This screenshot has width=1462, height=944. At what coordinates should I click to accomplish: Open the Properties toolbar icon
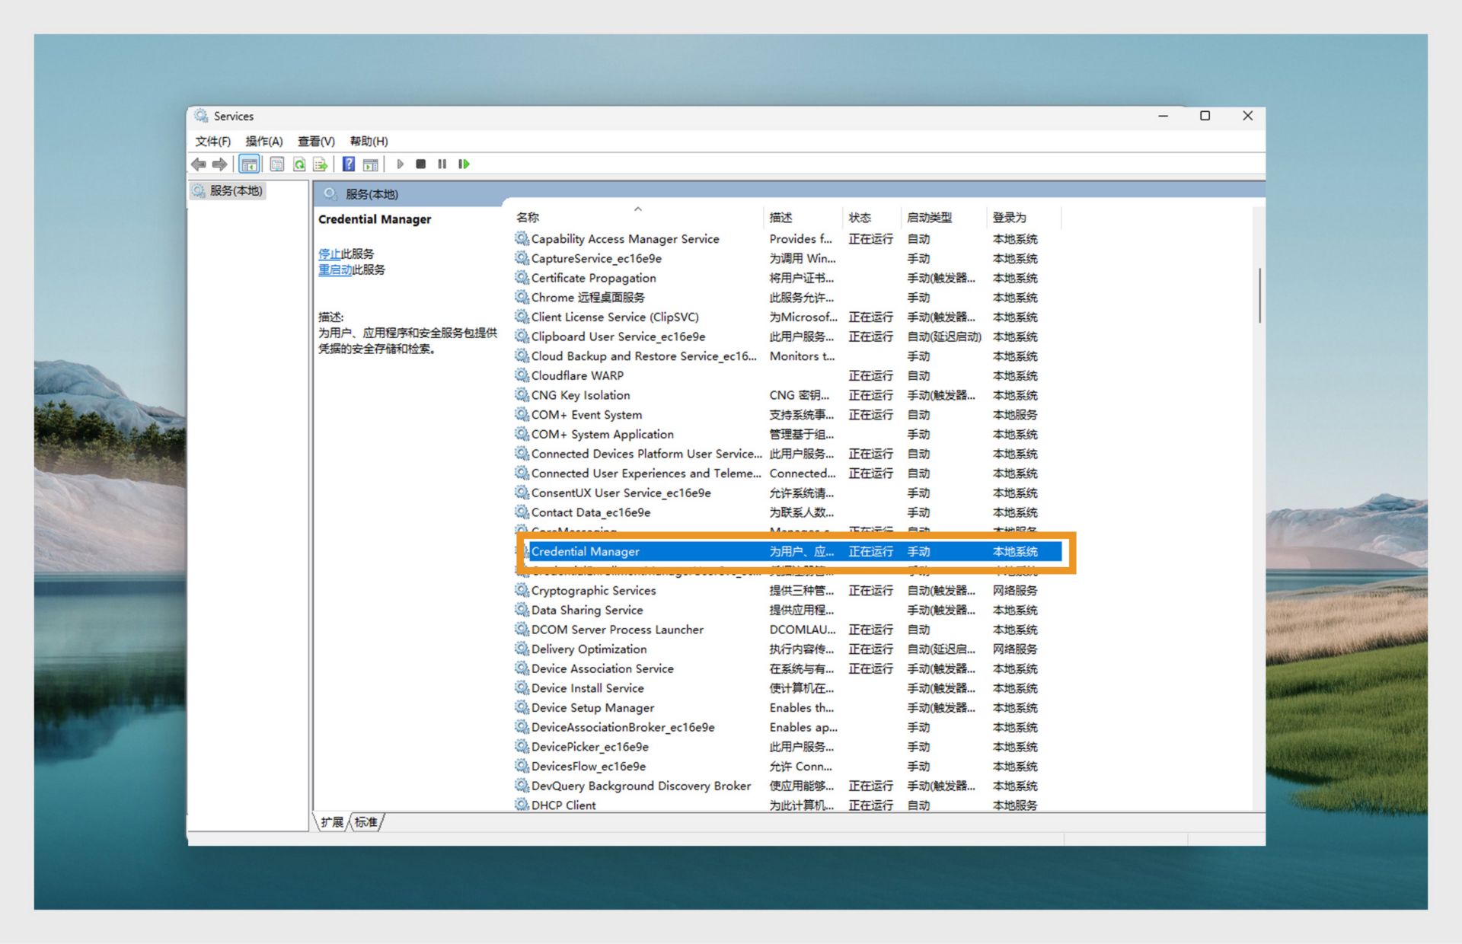click(x=277, y=164)
